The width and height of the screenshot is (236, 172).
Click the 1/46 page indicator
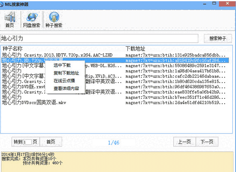114,143
